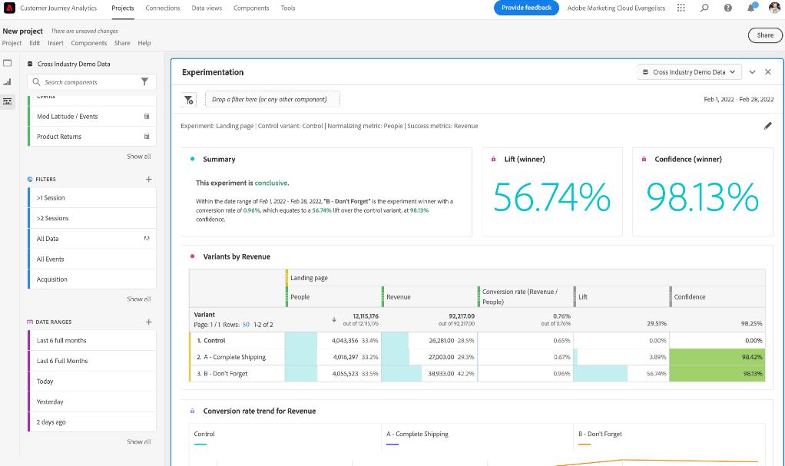The width and height of the screenshot is (785, 466).
Task: Select the B - Don't Forget variant row
Action: coord(476,373)
